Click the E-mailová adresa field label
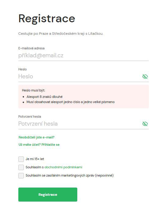This screenshot has height=215, width=168. 31,48
